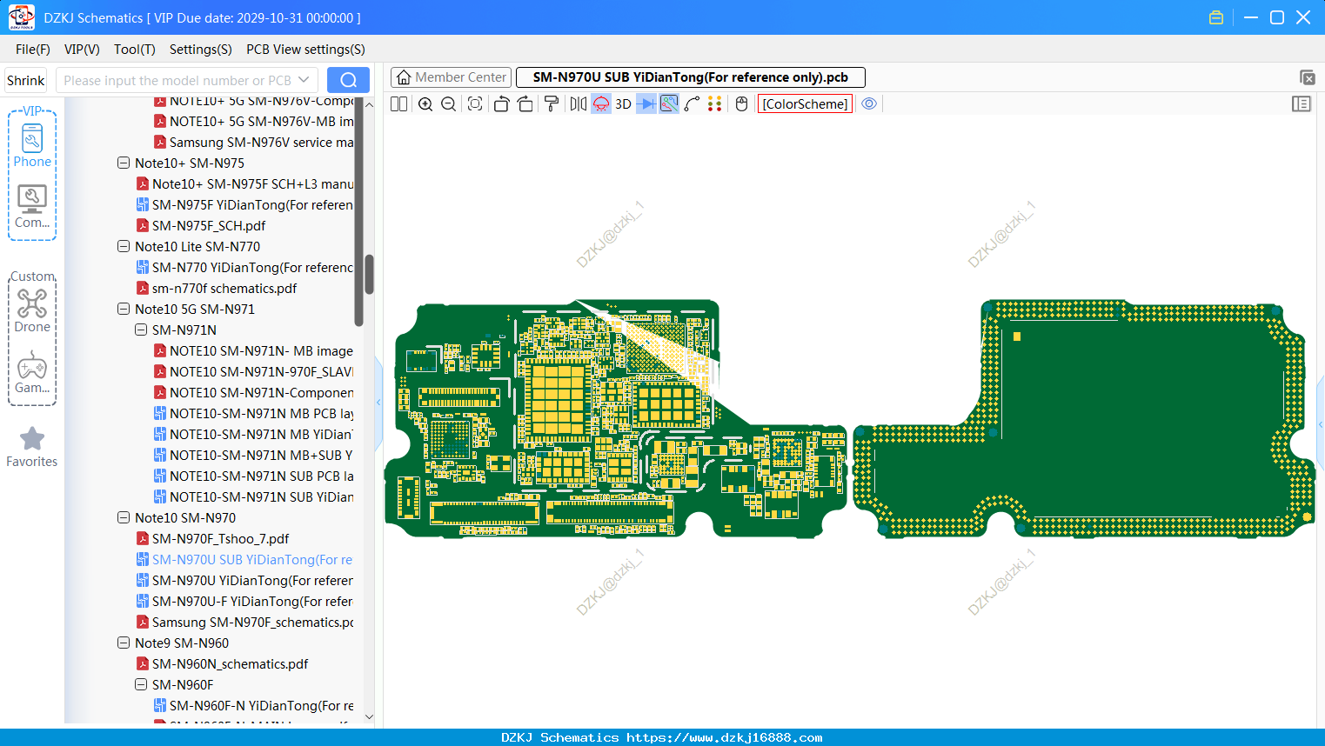Rotate PCB view counterclockwise
Screen dimensions: 1325x746
click(x=501, y=104)
